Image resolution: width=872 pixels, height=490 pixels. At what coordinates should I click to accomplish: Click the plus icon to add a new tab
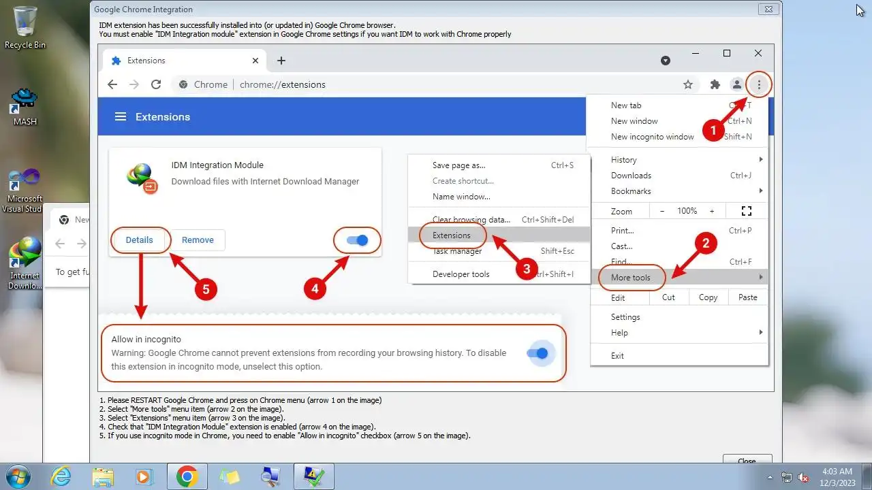pyautogui.click(x=281, y=61)
